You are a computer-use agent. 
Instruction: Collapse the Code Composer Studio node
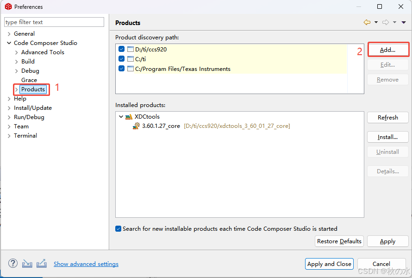pyautogui.click(x=9, y=43)
